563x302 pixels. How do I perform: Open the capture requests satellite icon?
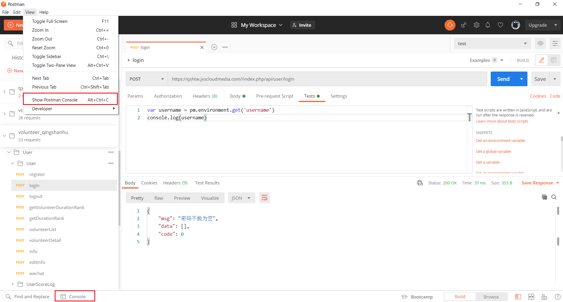[x=464, y=25]
